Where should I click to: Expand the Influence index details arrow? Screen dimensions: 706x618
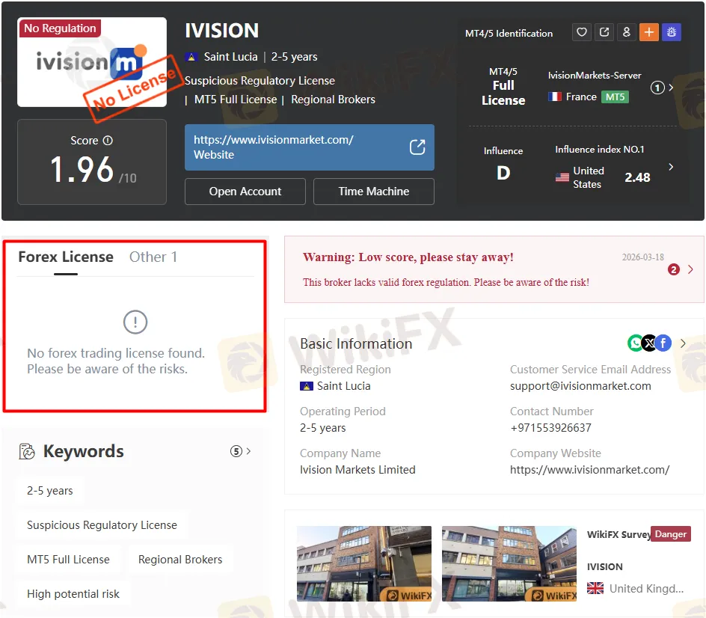click(x=671, y=167)
